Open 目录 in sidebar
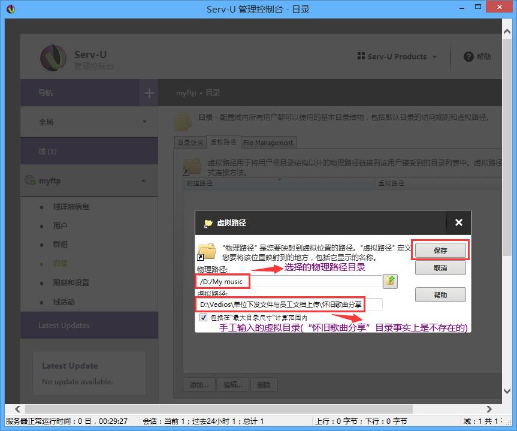 [60, 264]
